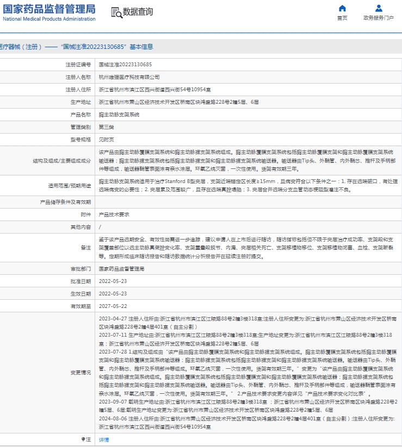402x447 pixels.
Task: Select the 有效期至 label
Action: coord(81,306)
